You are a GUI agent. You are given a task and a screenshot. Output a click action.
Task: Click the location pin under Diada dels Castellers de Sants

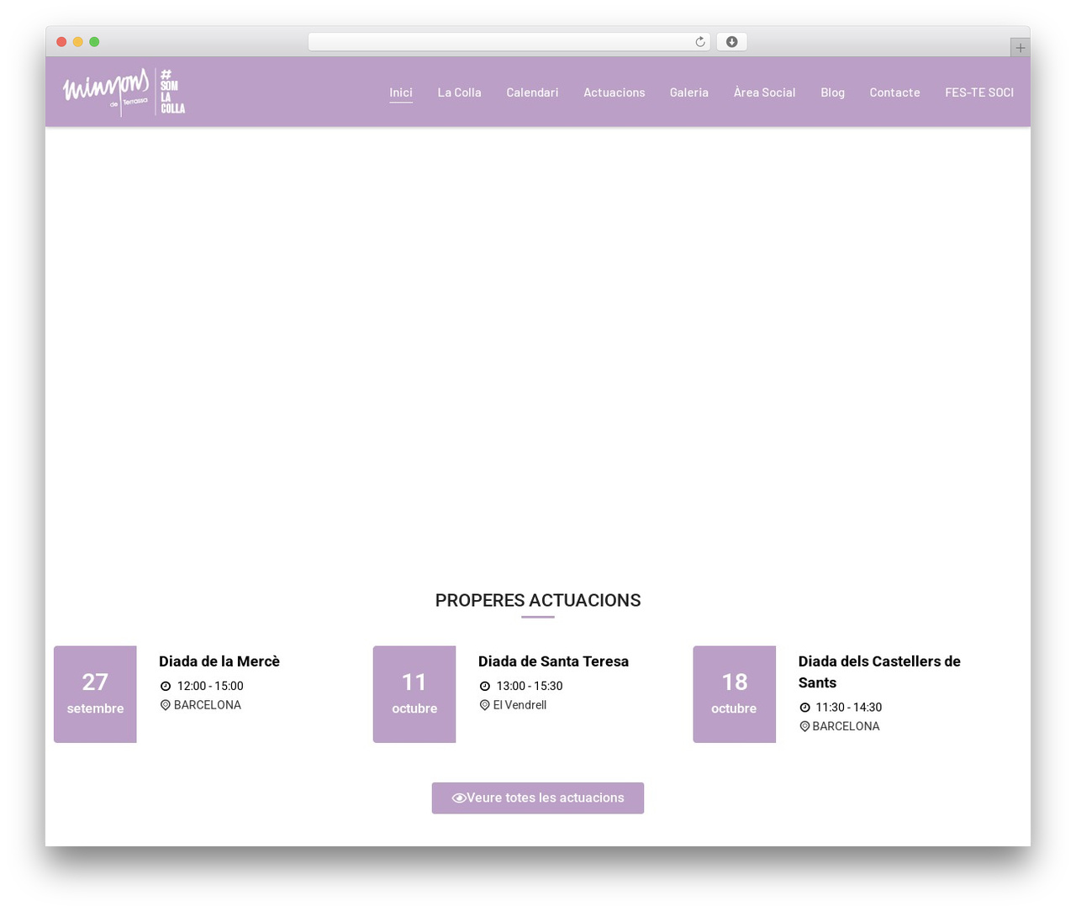804,726
